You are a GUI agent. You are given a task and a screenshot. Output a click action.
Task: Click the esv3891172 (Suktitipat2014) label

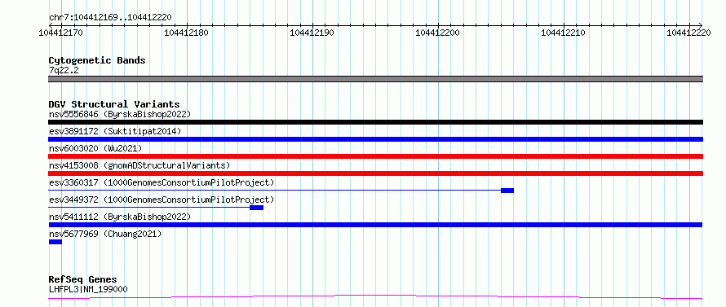115,131
